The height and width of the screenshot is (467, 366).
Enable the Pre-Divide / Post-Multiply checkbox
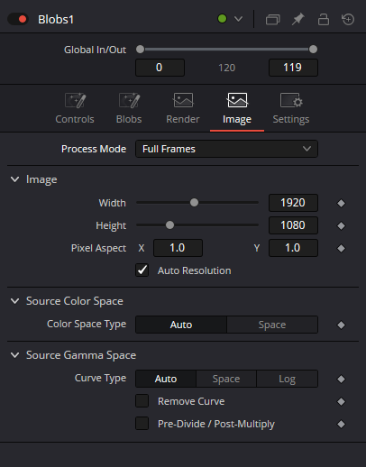pos(142,424)
